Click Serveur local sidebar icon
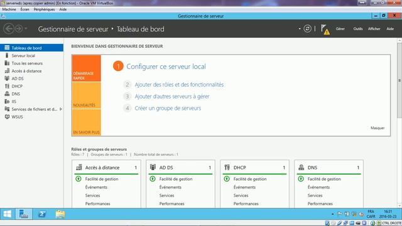The height and width of the screenshot is (226, 402). pos(7,55)
